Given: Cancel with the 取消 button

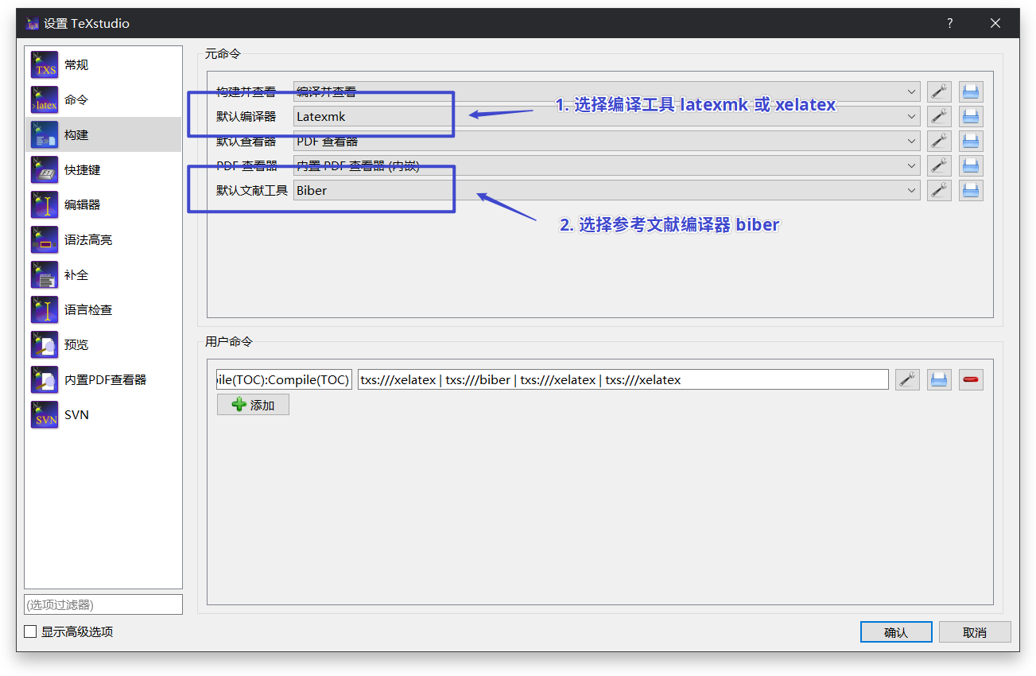Looking at the screenshot, I should (975, 632).
